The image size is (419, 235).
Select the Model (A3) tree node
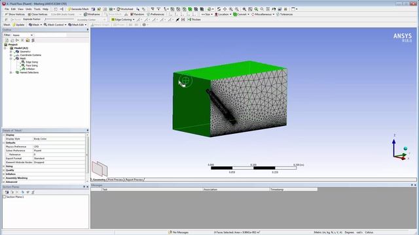[21, 48]
